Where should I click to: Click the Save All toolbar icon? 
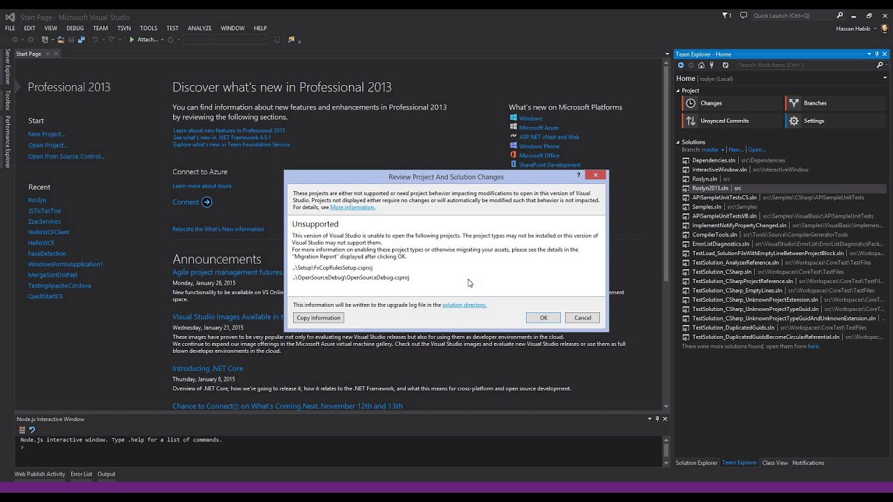pyautogui.click(x=82, y=40)
